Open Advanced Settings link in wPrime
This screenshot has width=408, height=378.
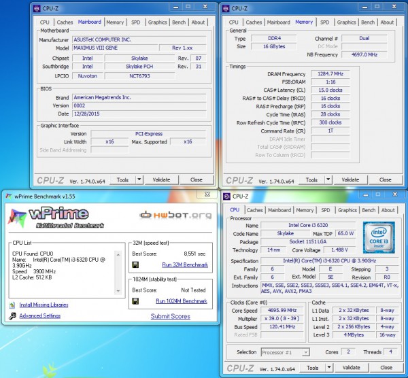tap(40, 316)
